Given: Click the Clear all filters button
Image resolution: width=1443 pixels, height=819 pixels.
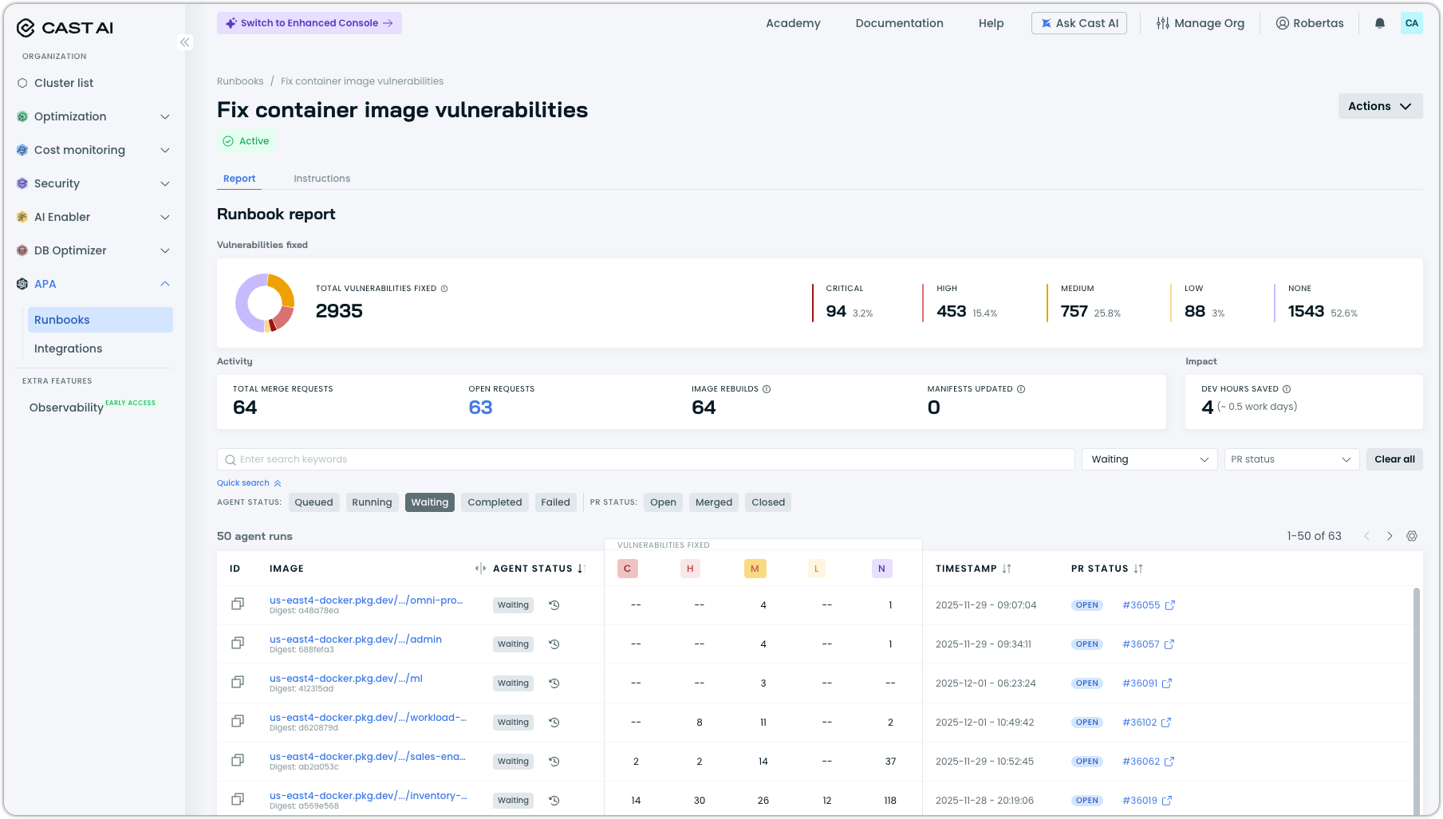Looking at the screenshot, I should 1394,459.
